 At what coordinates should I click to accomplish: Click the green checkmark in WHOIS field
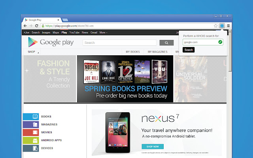click(x=220, y=42)
